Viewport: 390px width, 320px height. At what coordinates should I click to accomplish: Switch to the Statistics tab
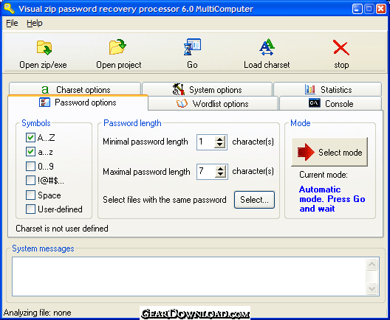tap(328, 90)
